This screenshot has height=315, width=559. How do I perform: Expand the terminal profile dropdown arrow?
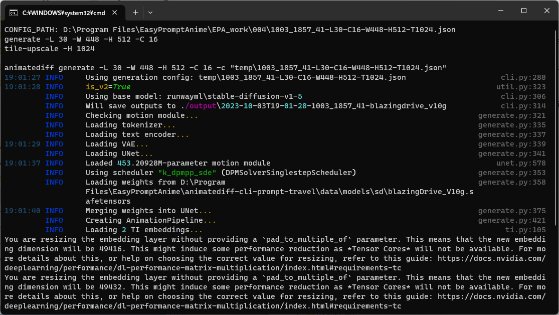tap(150, 13)
